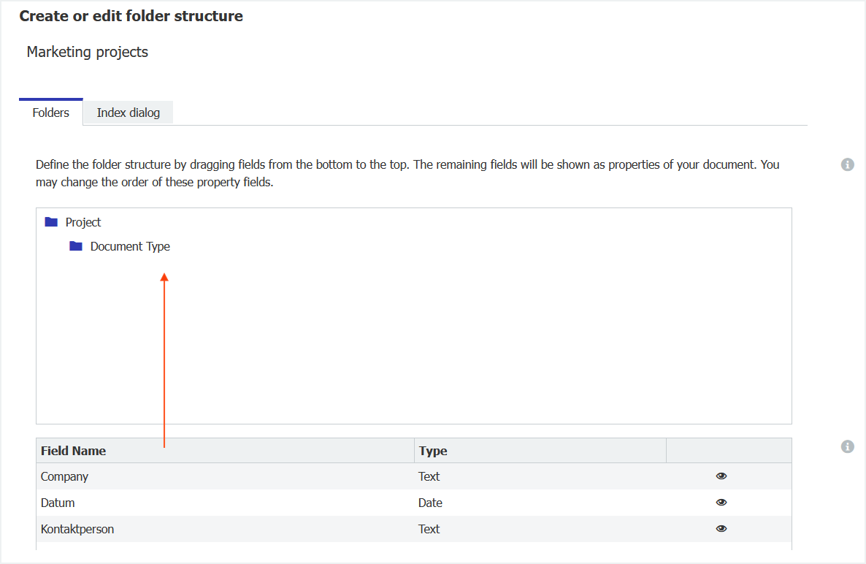Switch to the Folders tab
Screen dimensions: 866x564
point(51,113)
